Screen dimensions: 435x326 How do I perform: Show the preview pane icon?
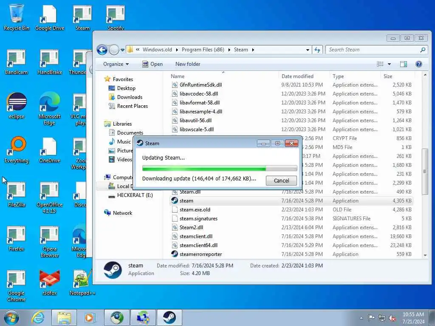(x=404, y=65)
